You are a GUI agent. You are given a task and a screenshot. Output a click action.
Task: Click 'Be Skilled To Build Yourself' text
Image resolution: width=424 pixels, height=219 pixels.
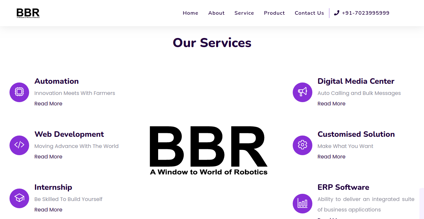click(68, 199)
